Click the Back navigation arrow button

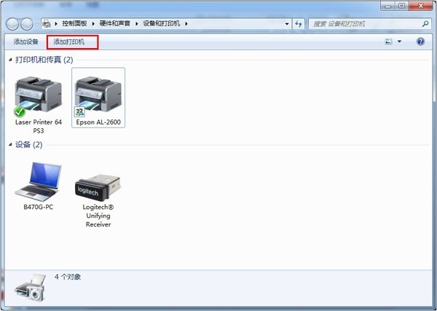tap(12, 24)
